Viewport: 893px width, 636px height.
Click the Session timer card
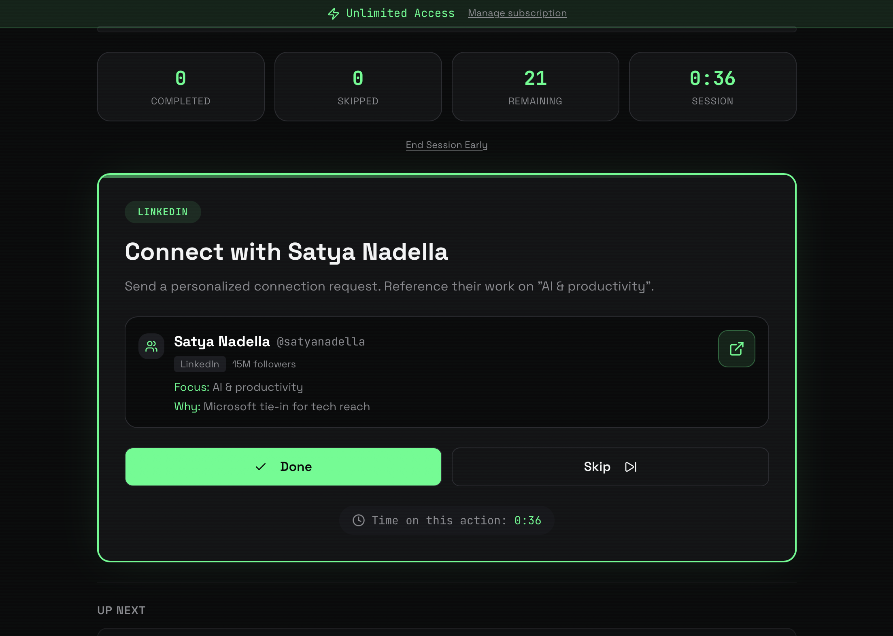point(712,87)
